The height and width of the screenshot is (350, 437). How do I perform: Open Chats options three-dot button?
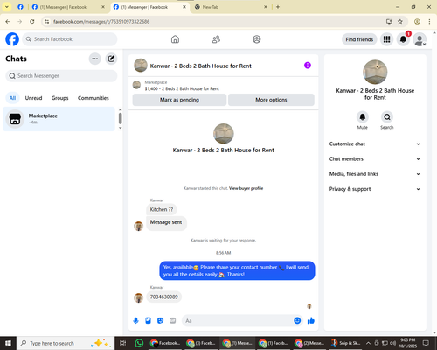coord(94,59)
